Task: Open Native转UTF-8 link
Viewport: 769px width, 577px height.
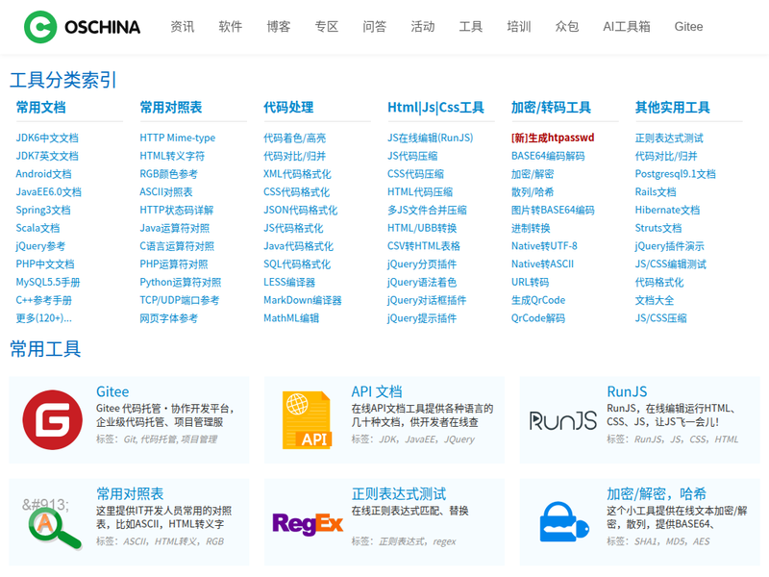Action: pos(544,246)
